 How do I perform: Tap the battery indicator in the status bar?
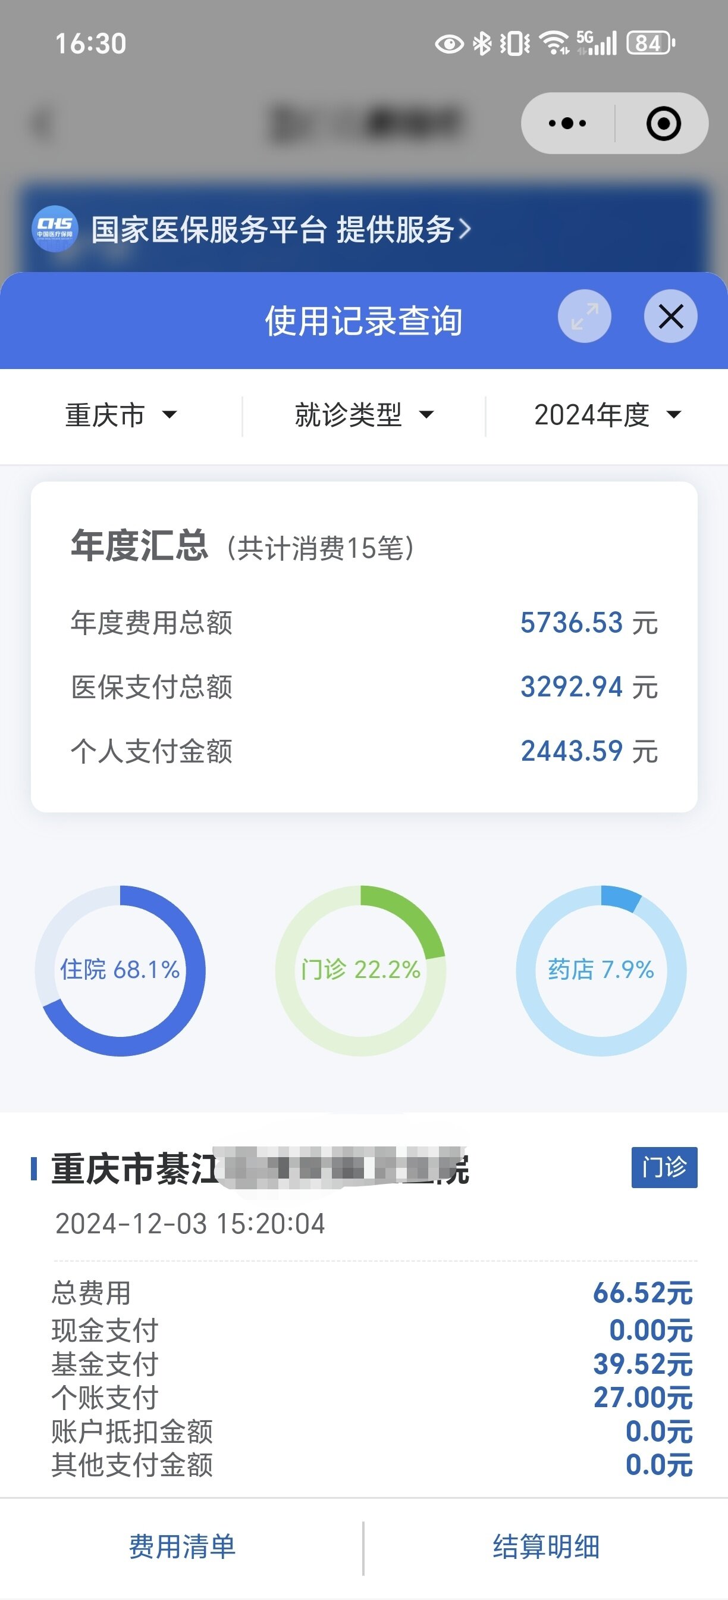click(x=651, y=43)
